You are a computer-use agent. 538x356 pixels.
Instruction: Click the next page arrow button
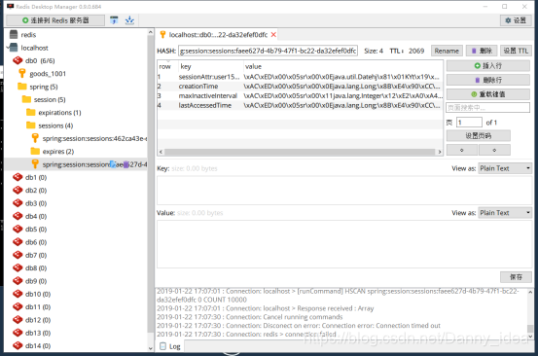click(494, 150)
